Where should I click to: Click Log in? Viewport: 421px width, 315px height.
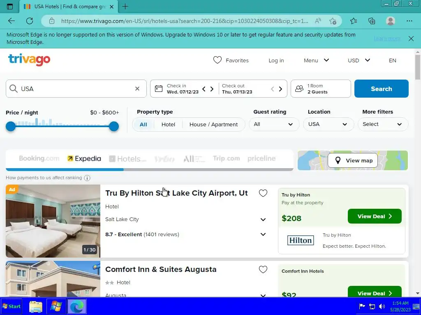click(276, 61)
